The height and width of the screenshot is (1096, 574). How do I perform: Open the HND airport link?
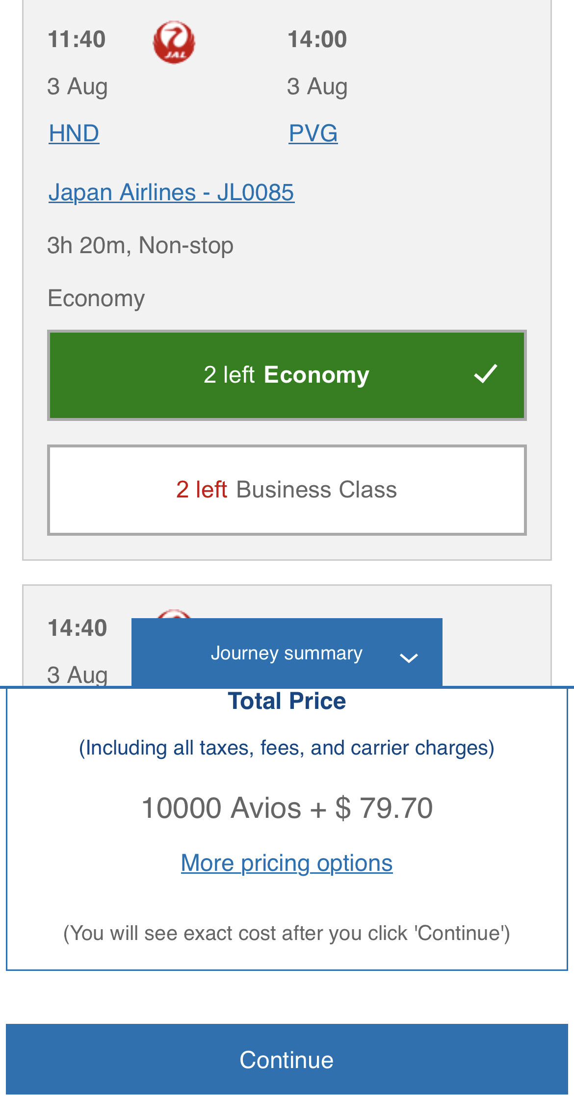[x=74, y=133]
